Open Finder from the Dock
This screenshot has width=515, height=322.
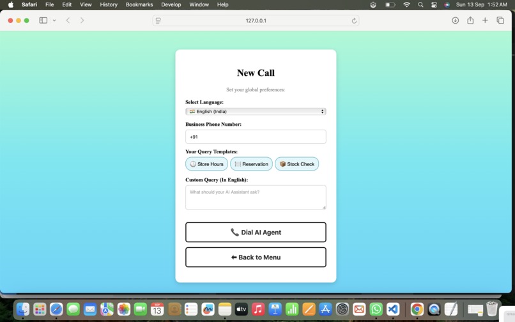(x=23, y=309)
